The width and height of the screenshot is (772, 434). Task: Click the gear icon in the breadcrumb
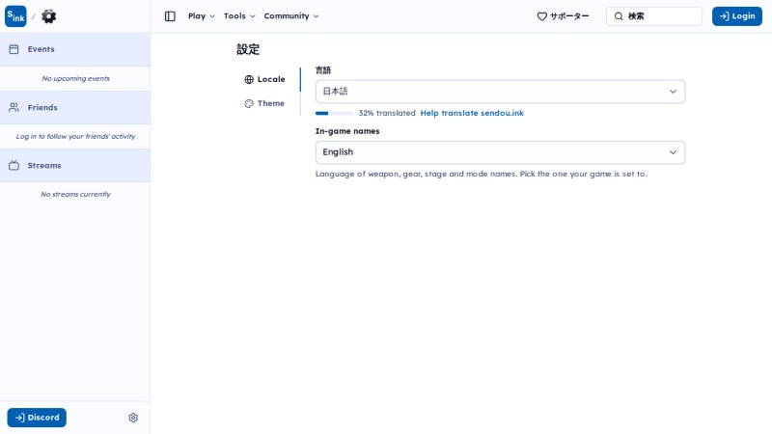[49, 16]
